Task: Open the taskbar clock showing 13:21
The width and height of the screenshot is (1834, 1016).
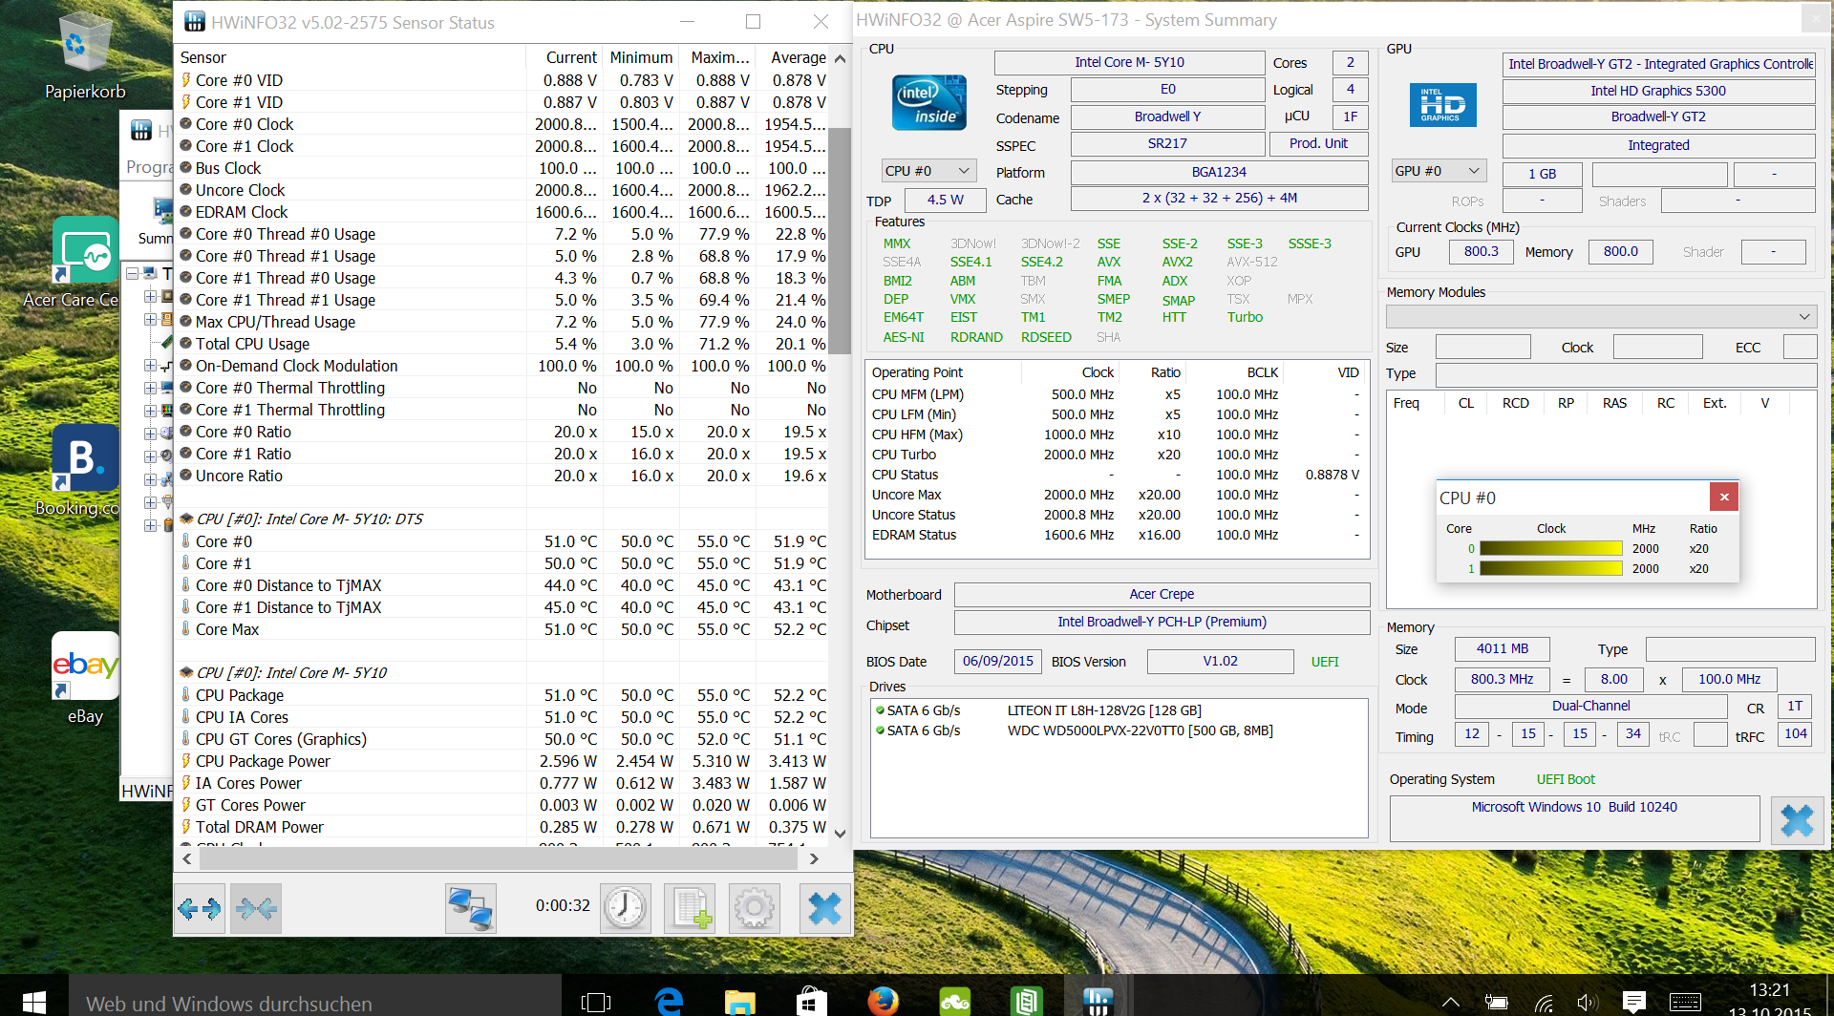Action: 1770,999
